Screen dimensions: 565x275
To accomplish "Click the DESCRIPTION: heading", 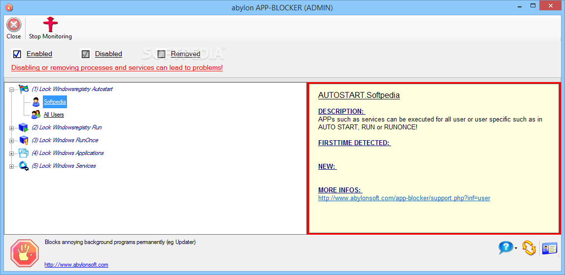I will click(341, 111).
